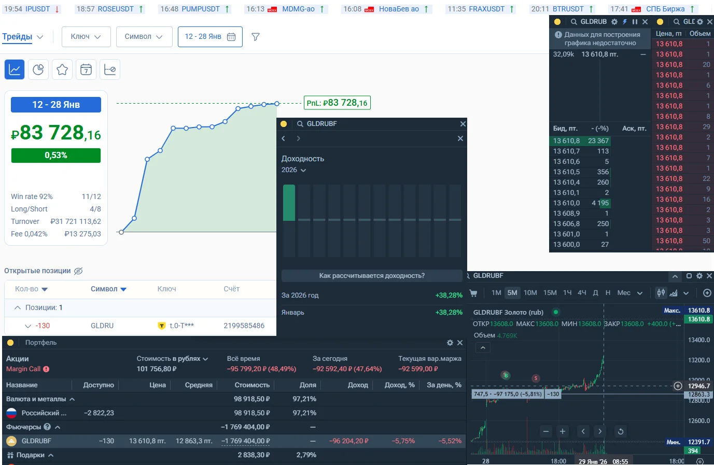Image resolution: width=714 pixels, height=465 pixels.
Task: Expand the -130 GLDRU position row
Action: [28, 326]
